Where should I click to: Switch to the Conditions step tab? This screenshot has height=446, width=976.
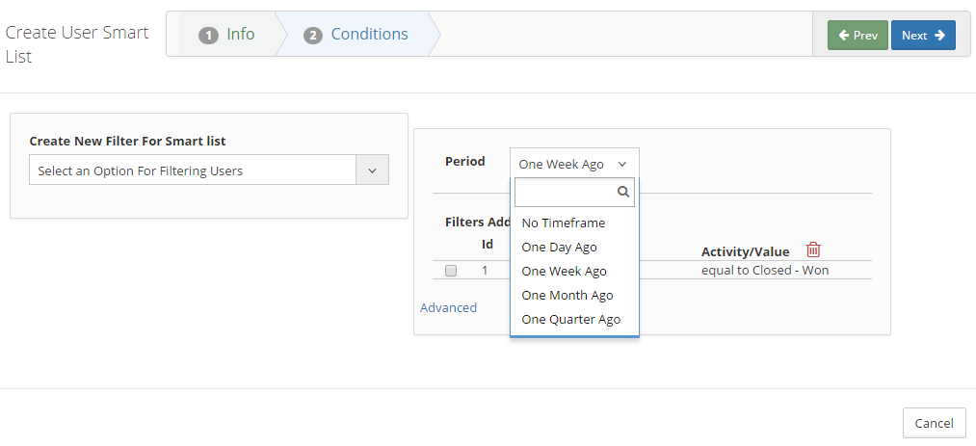coord(356,35)
